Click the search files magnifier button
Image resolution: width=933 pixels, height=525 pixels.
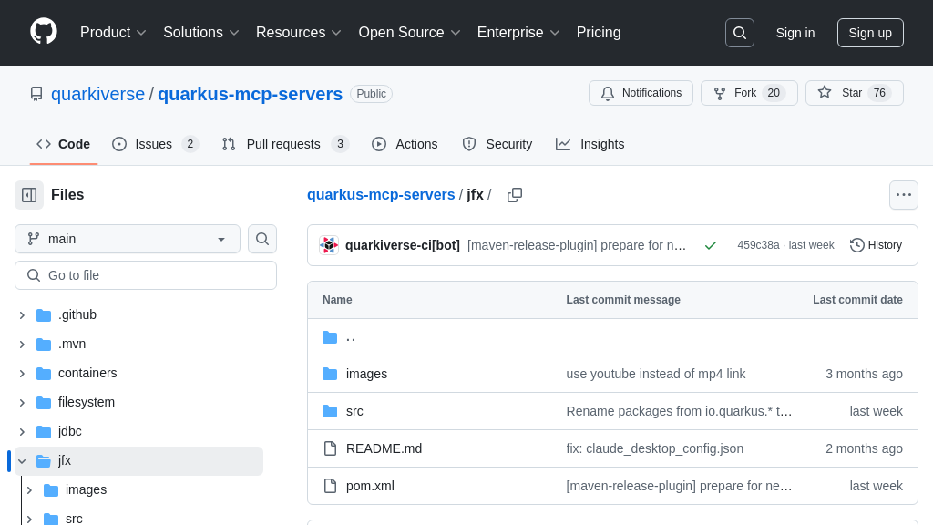point(262,239)
